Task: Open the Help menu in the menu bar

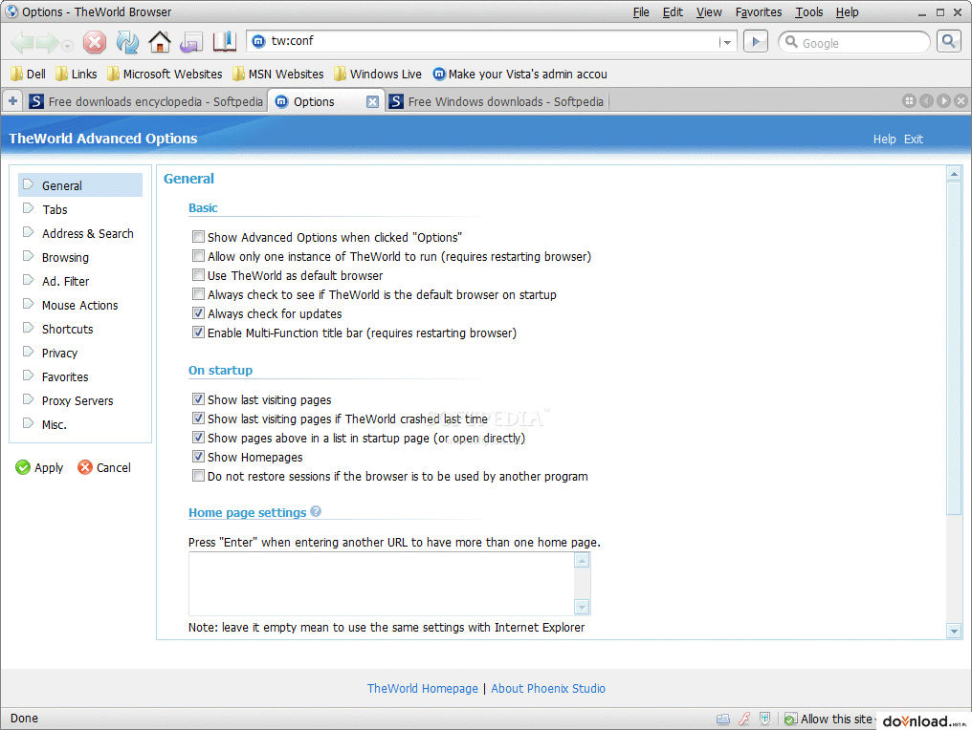Action: 847,12
